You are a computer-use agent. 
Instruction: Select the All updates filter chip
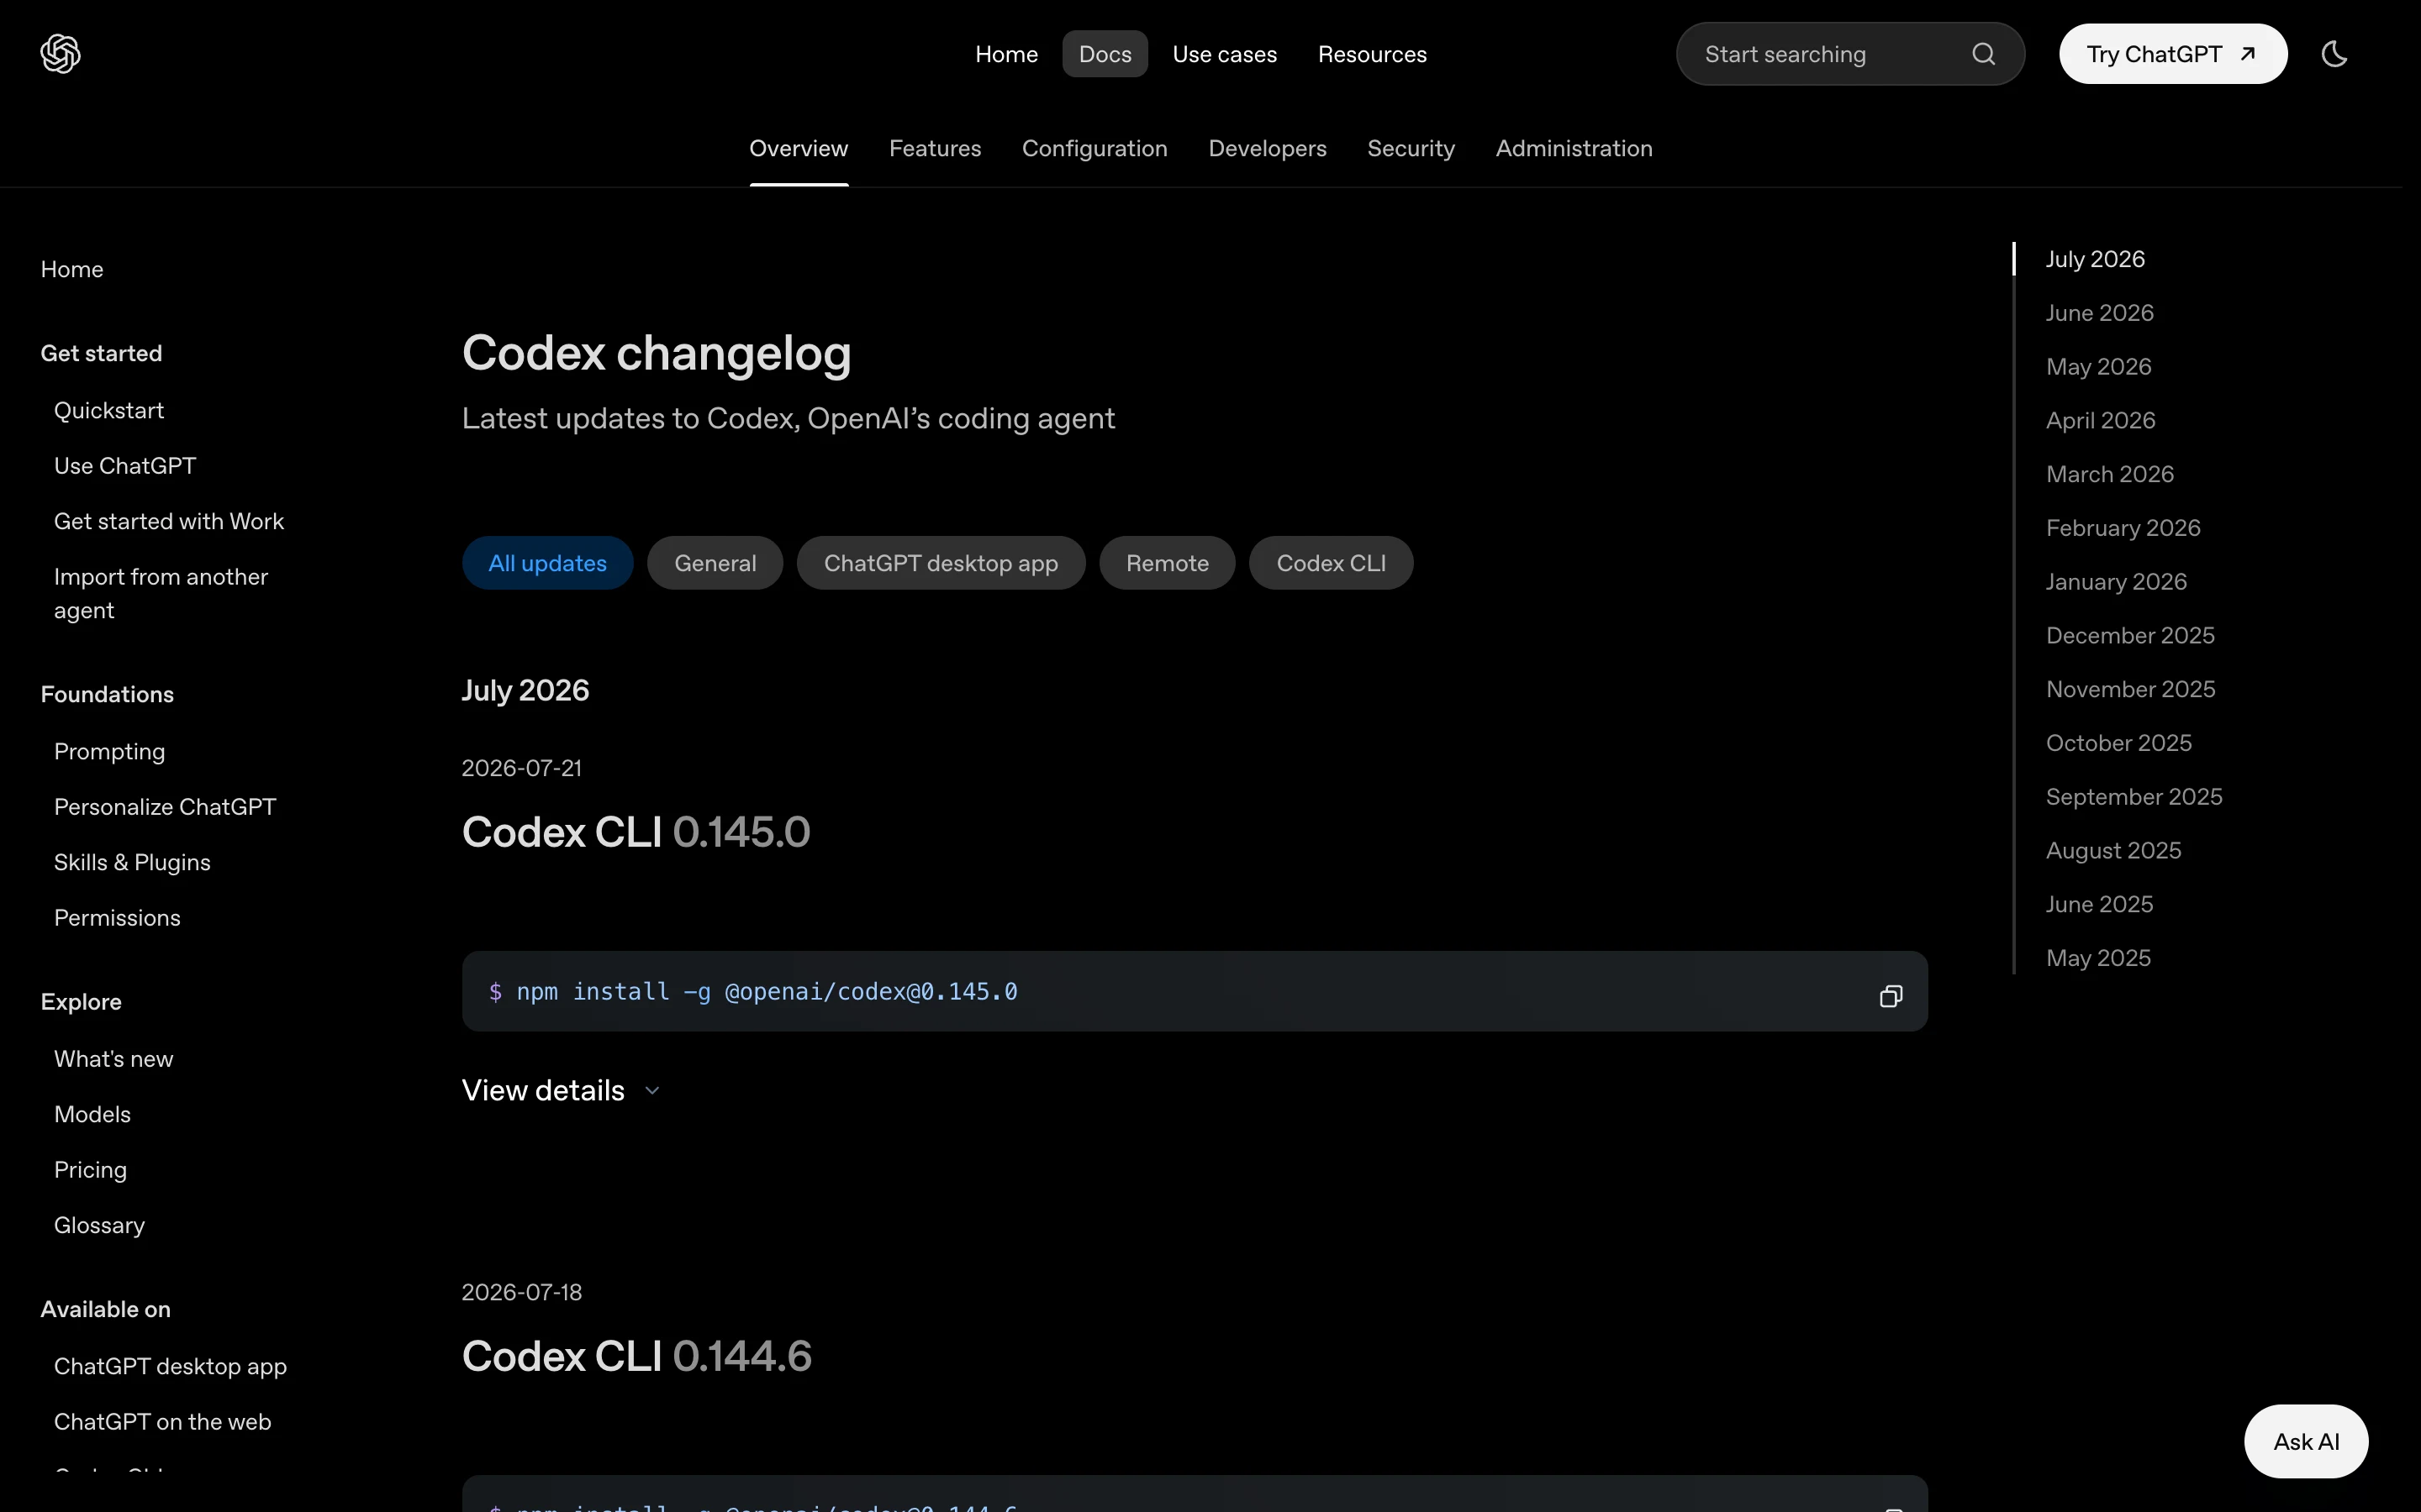point(547,563)
